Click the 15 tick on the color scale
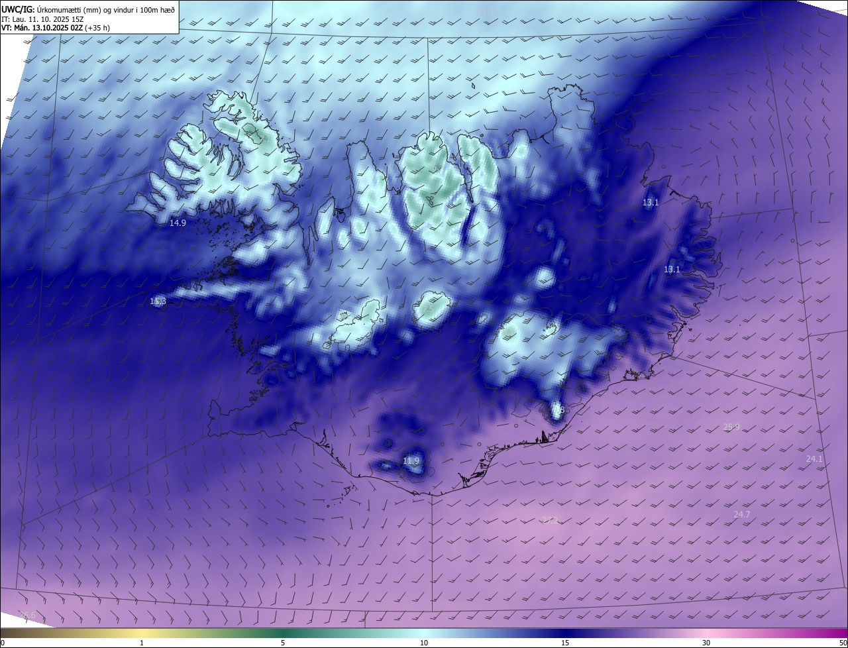The image size is (848, 648). click(565, 643)
